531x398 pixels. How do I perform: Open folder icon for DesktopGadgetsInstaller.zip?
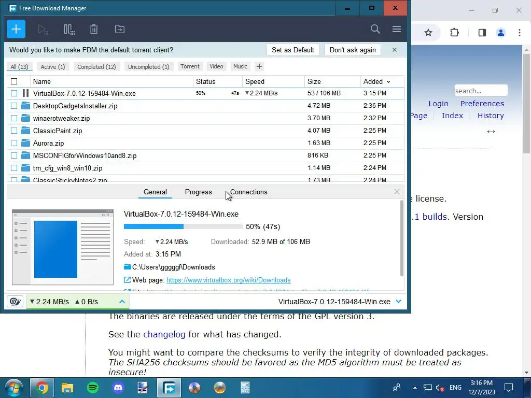point(25,106)
